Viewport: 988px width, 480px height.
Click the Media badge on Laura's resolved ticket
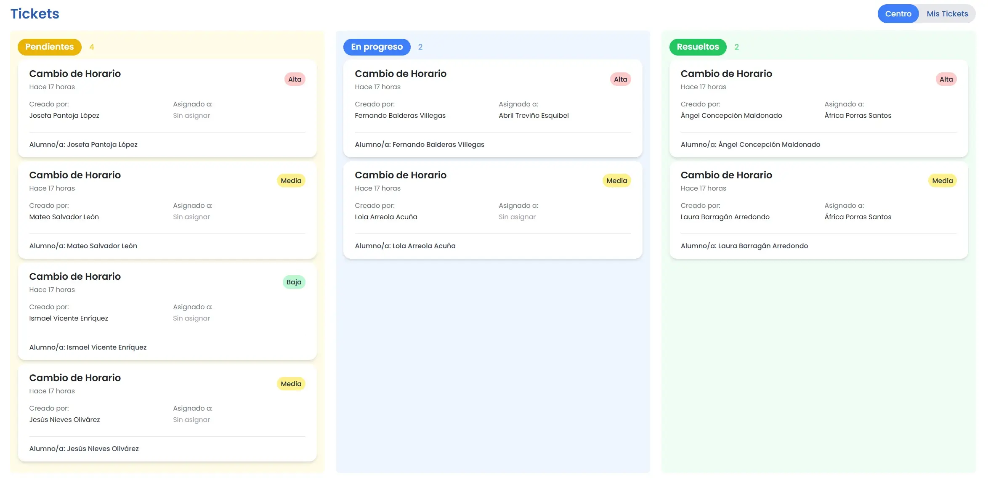[942, 180]
